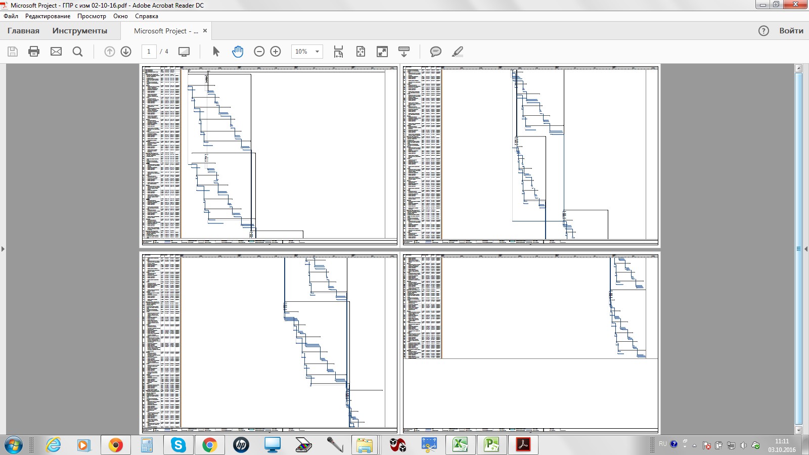Viewport: 809px width, 455px height.
Task: Launch Internet Explorer from taskbar
Action: coord(53,445)
